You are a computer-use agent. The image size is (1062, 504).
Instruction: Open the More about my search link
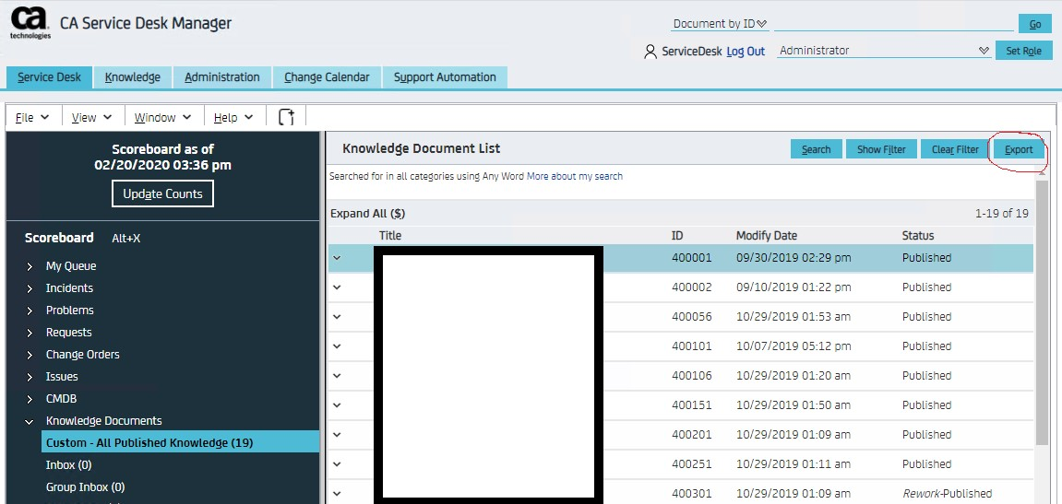tap(574, 176)
